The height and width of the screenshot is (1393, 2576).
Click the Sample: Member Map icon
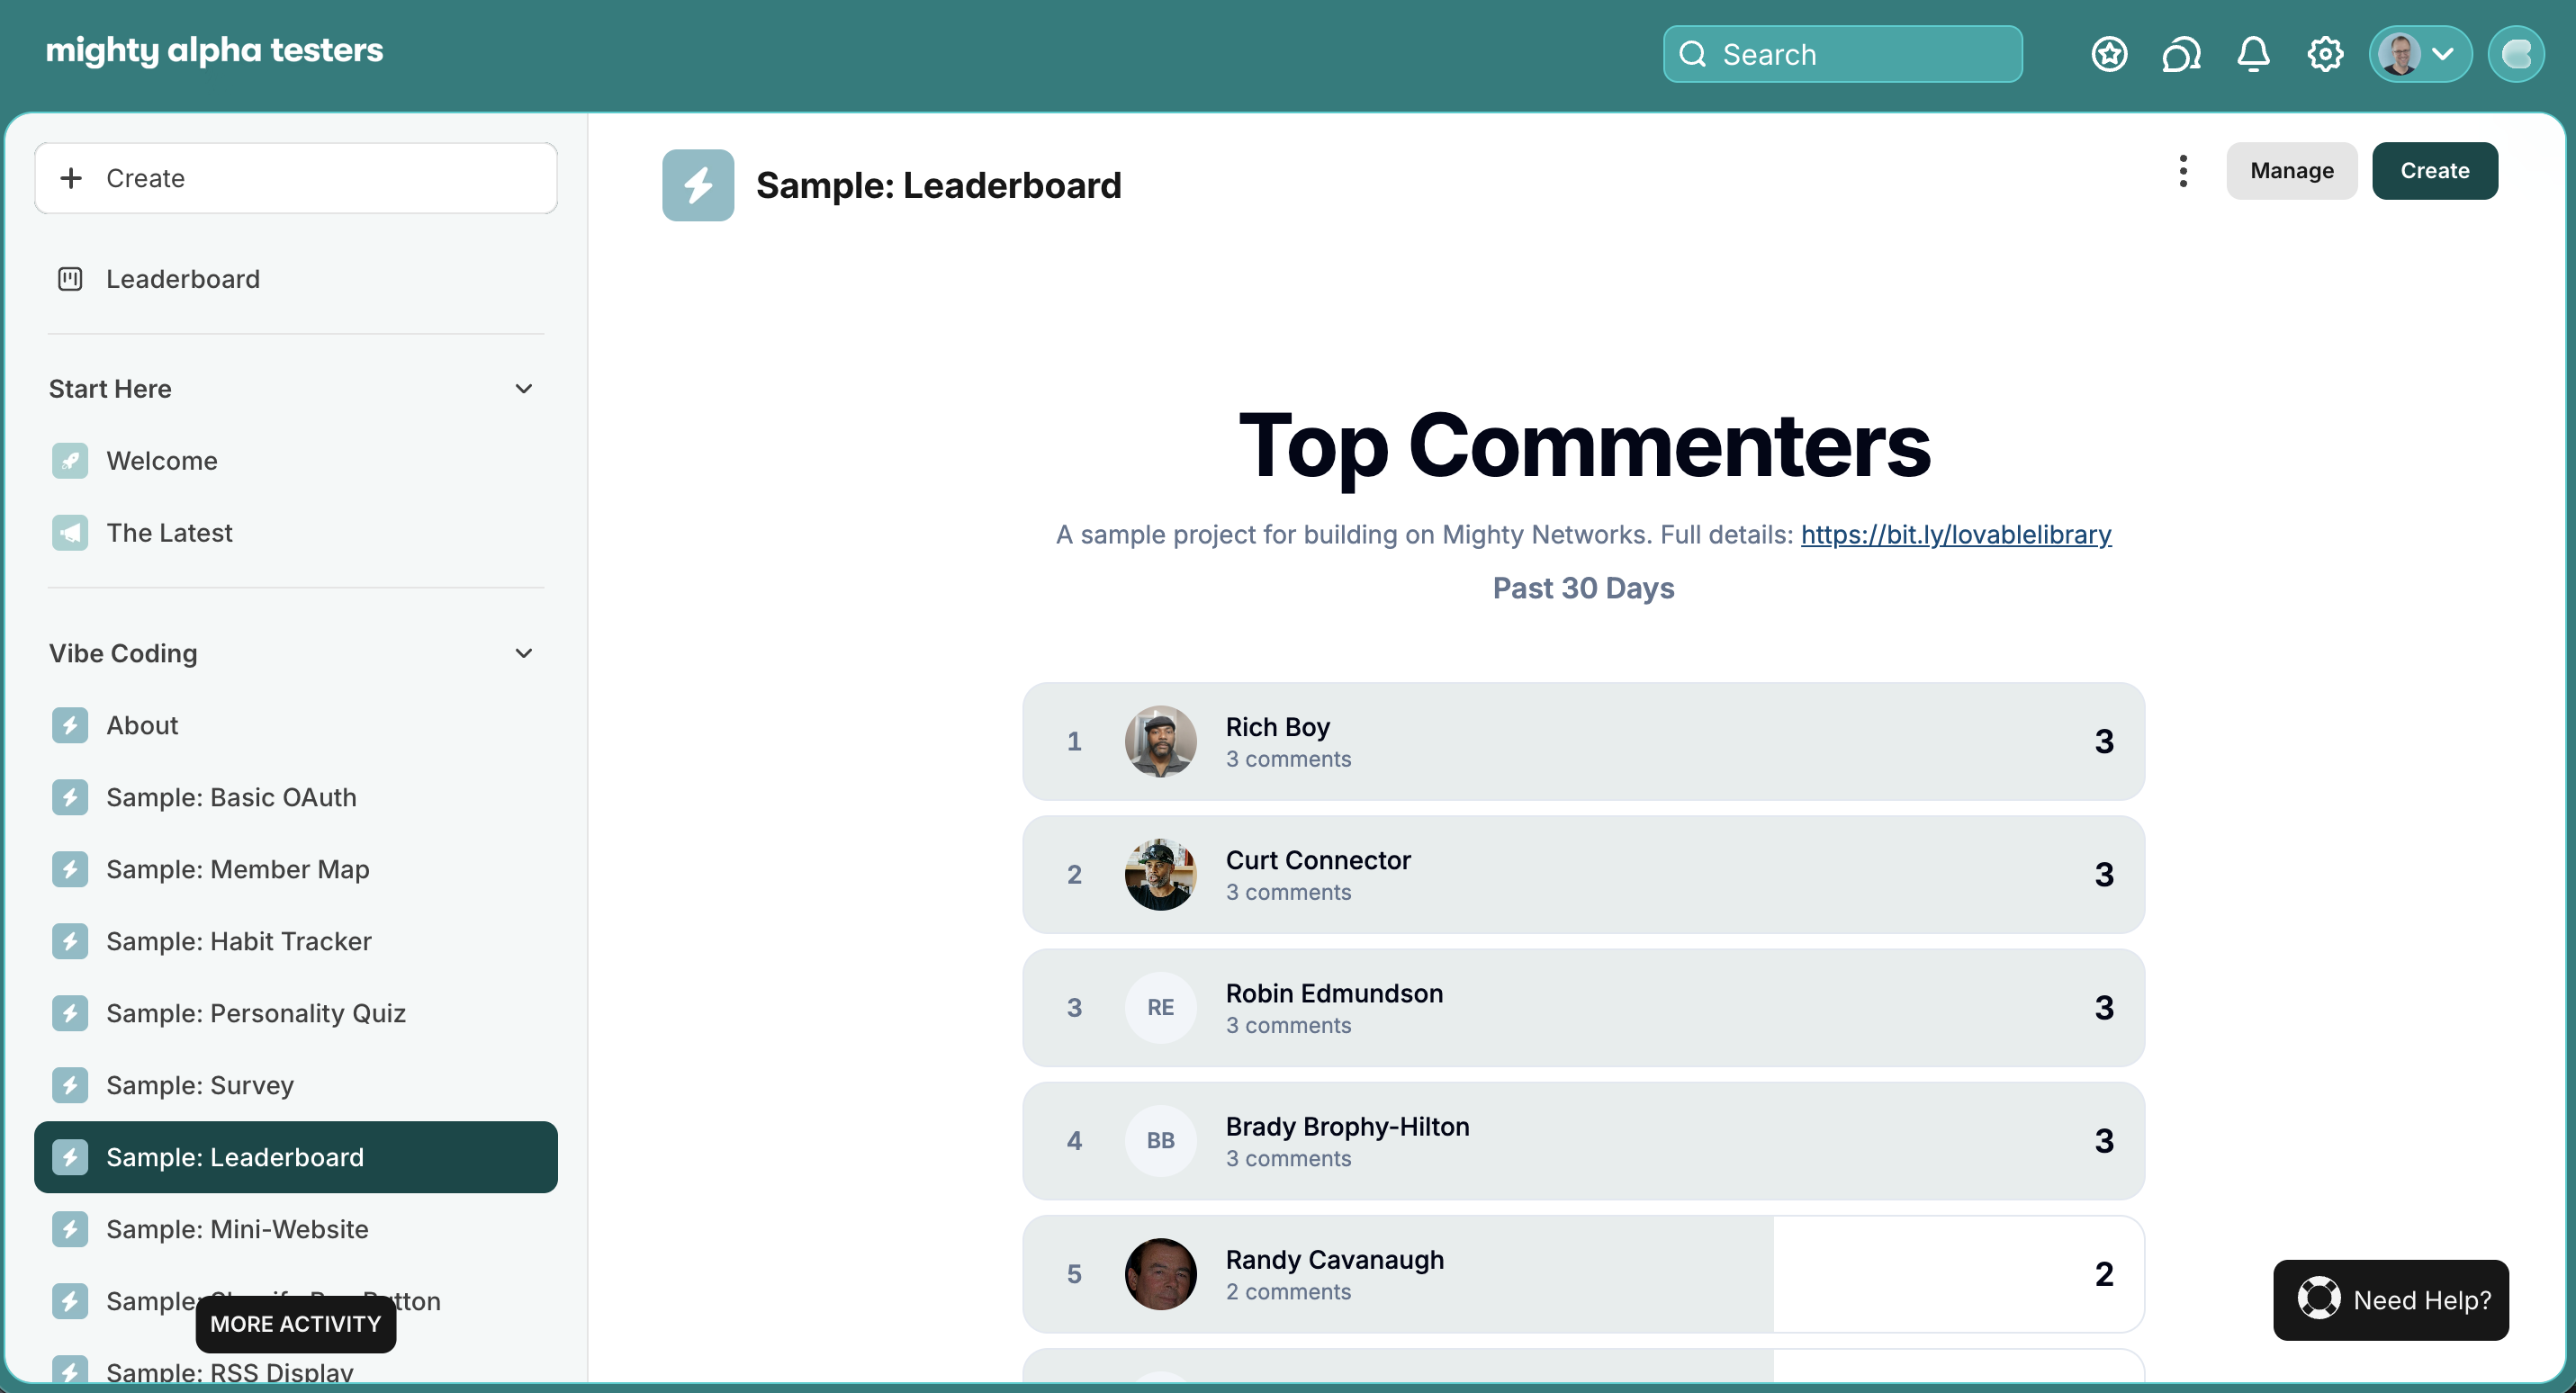70,869
